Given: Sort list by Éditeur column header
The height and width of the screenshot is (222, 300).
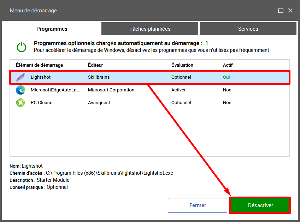Looking at the screenshot, I should pos(95,65).
